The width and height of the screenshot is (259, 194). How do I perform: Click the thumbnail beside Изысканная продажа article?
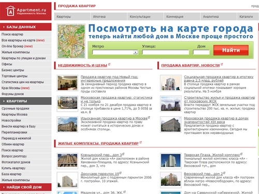pos(67,124)
